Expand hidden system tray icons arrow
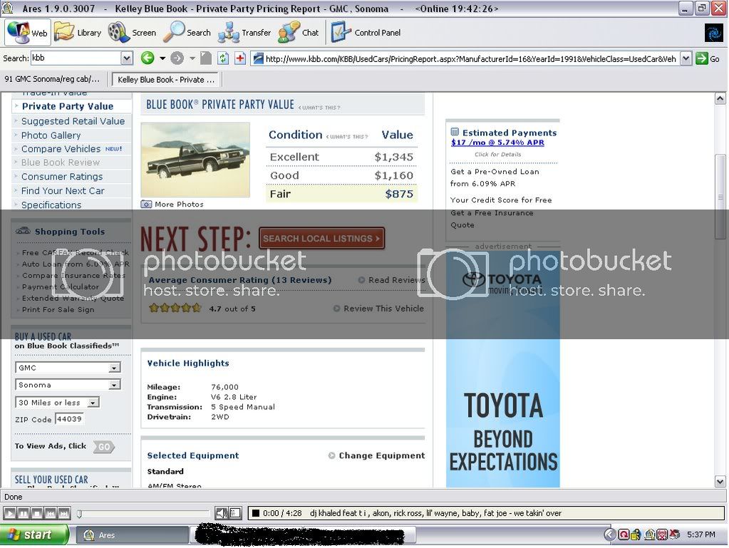Screen dimensions: 729x548 [610, 534]
